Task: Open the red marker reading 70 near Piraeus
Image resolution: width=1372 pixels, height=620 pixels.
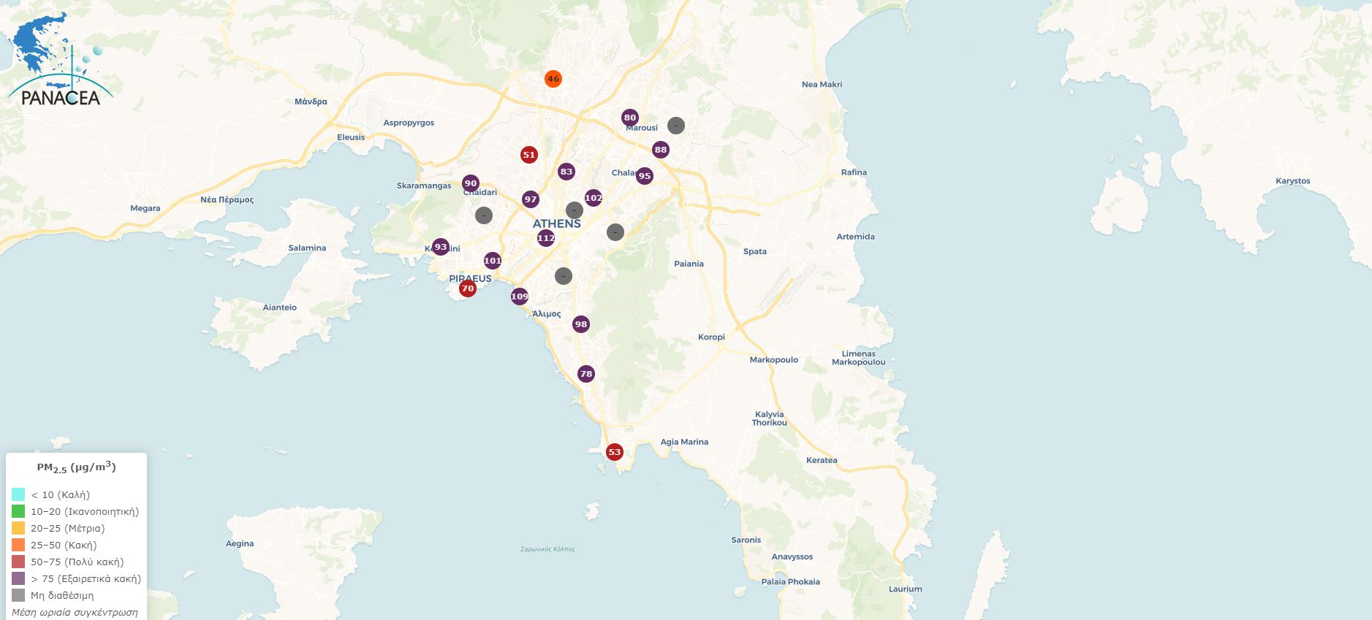Action: [x=468, y=288]
